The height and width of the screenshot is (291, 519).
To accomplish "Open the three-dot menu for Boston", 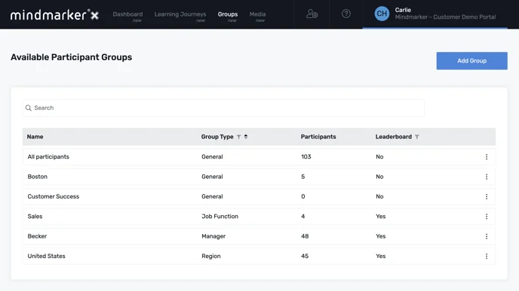I will point(487,177).
